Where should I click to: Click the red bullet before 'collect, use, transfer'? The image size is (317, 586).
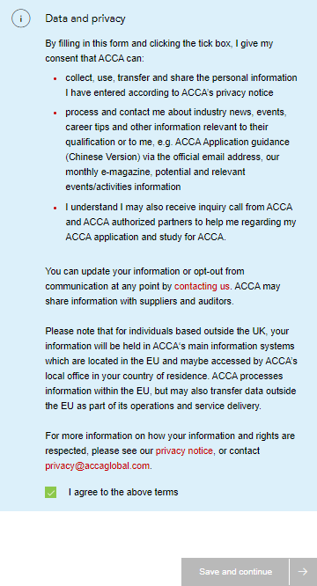tap(55, 79)
